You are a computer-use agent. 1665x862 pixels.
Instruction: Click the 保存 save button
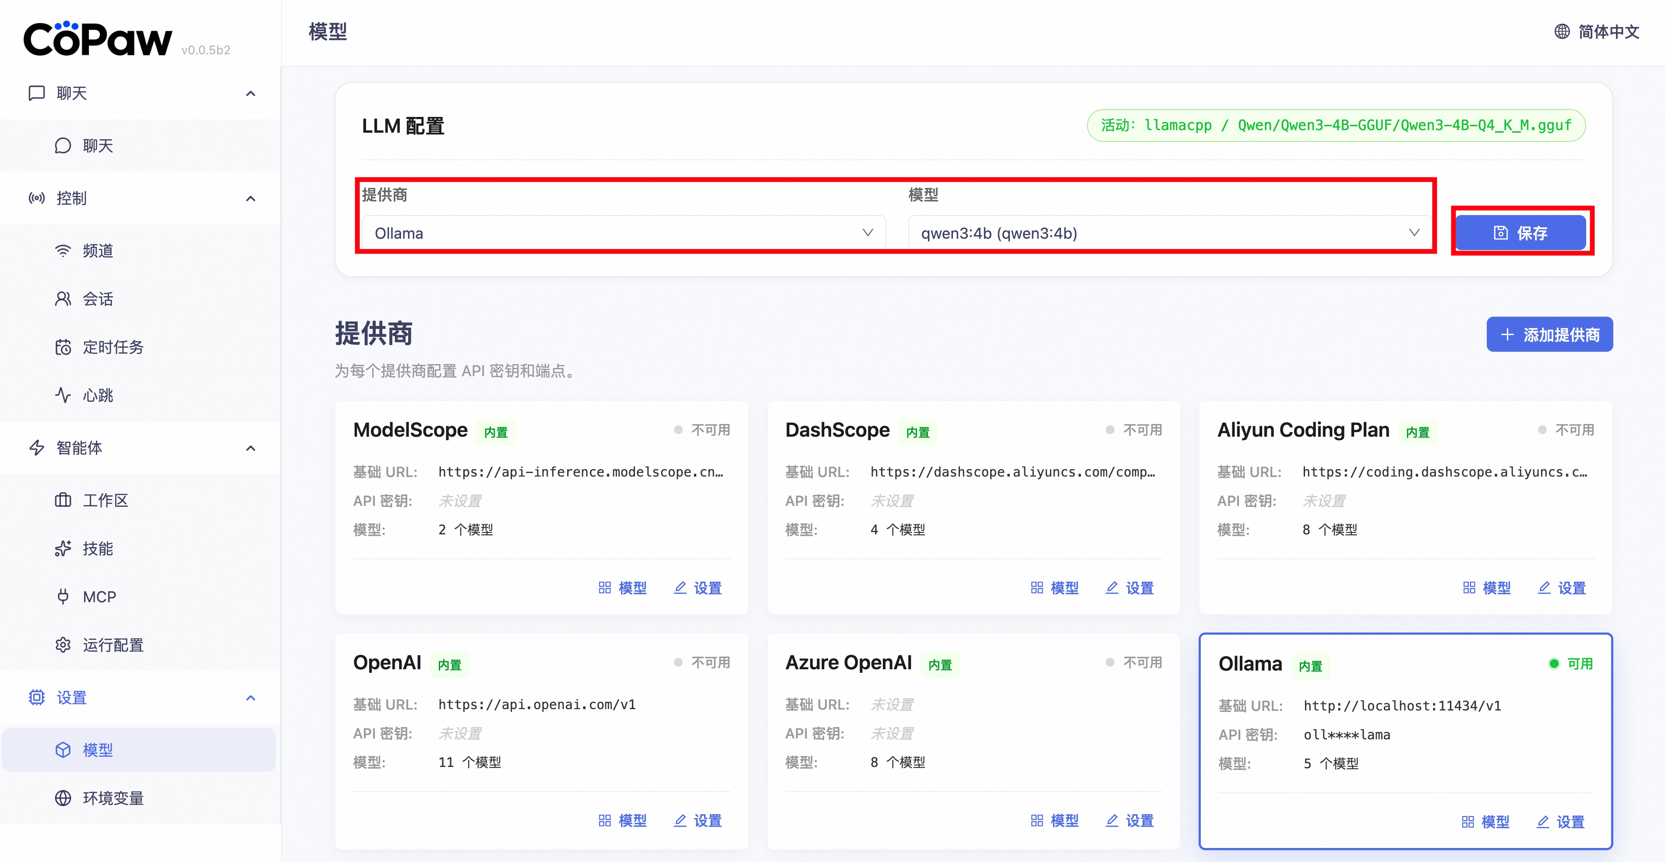1520,233
